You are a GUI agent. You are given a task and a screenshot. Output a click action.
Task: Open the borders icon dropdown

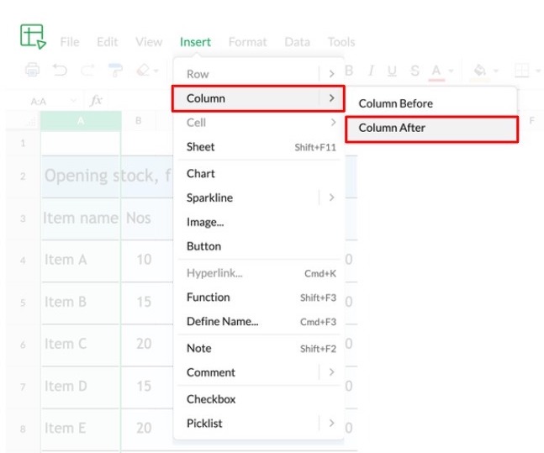coord(522,71)
